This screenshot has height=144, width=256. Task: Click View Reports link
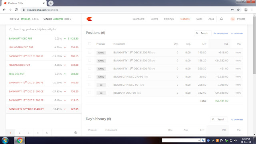tap(221, 34)
